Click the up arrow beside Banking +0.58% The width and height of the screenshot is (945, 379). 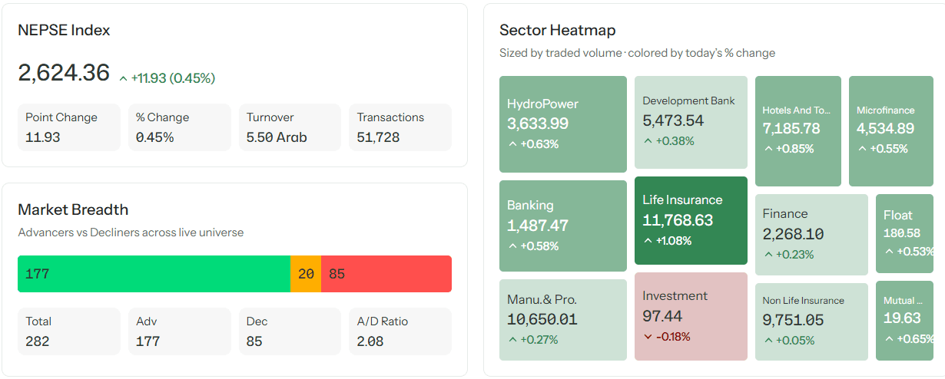point(512,246)
